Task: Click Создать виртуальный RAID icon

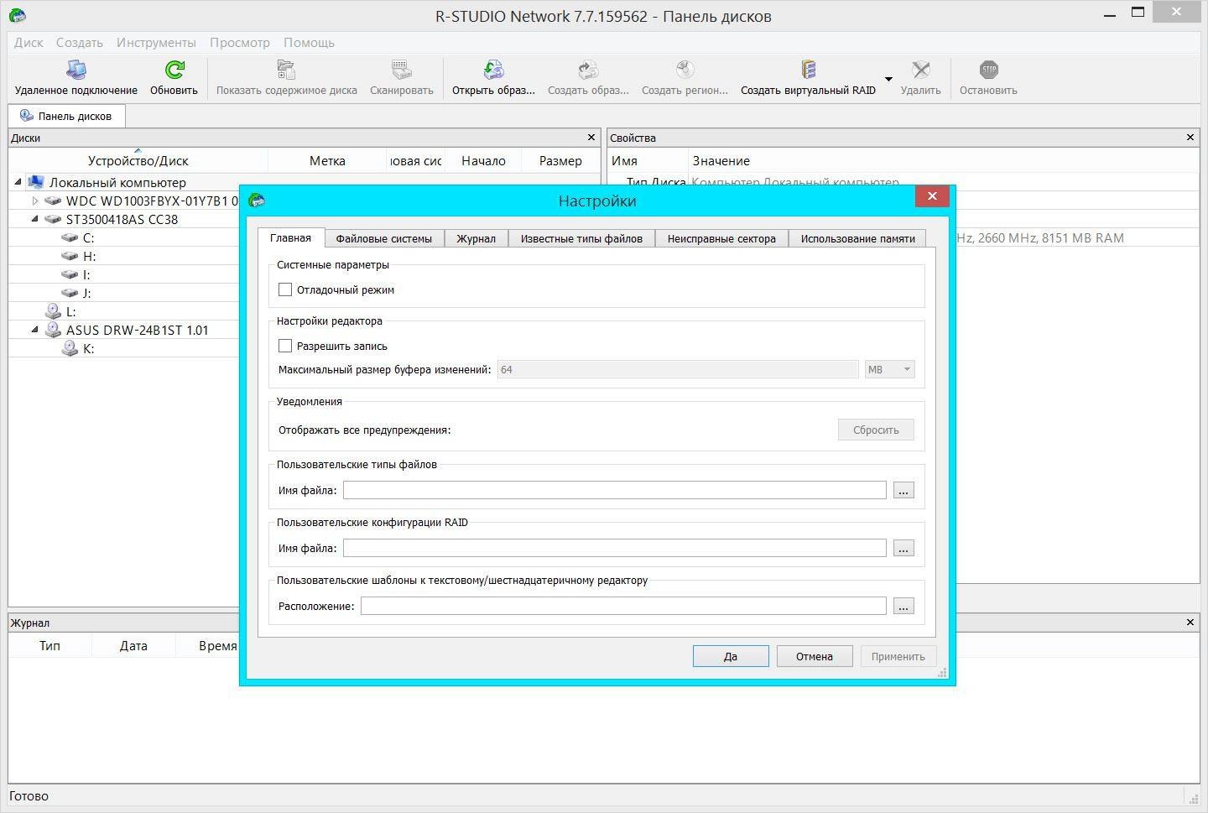Action: [808, 70]
